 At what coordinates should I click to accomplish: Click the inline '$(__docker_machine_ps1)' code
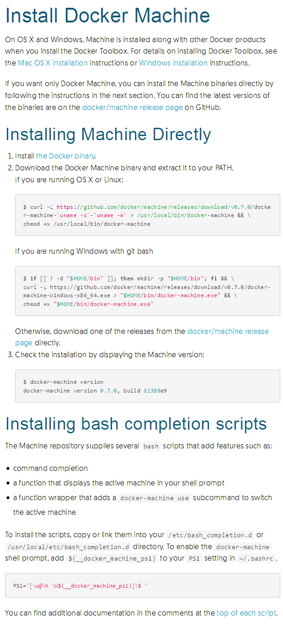pos(112,559)
